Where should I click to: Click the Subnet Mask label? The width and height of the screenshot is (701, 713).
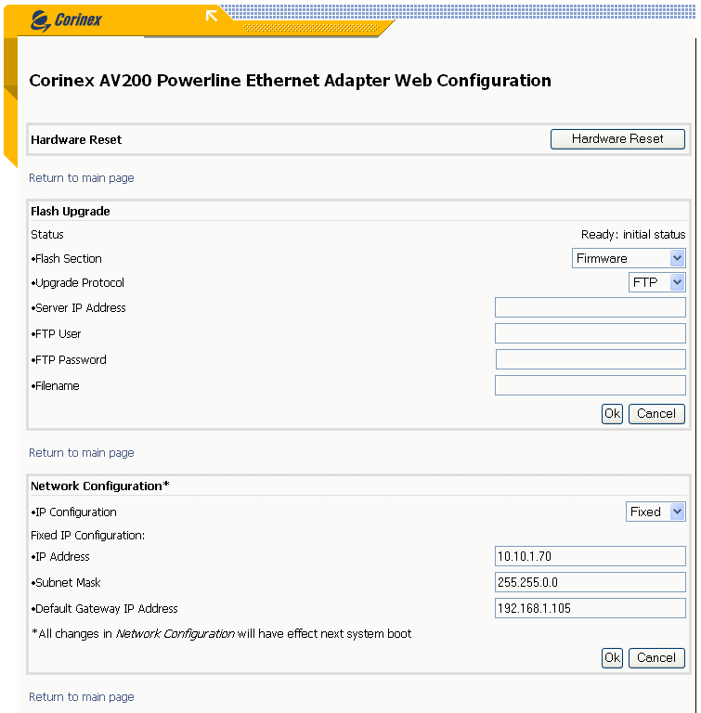[66, 583]
